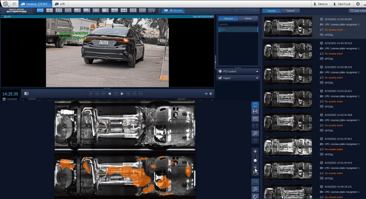The image size is (366, 199).
Task: Open the fakeTruck macro
Action: (342, 4)
